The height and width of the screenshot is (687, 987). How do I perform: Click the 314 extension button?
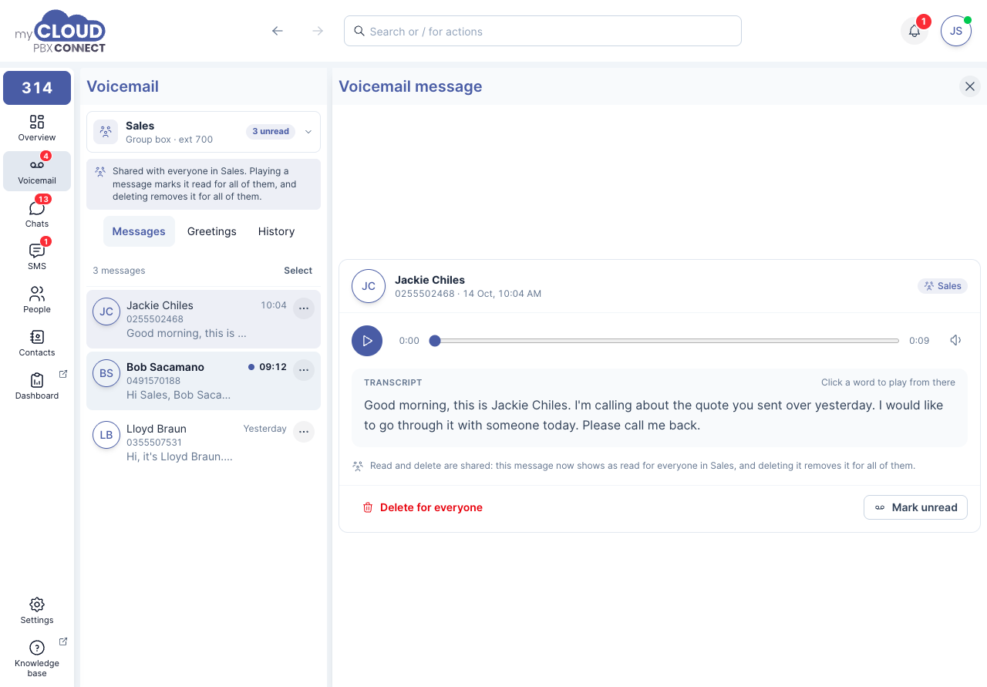[x=37, y=88]
